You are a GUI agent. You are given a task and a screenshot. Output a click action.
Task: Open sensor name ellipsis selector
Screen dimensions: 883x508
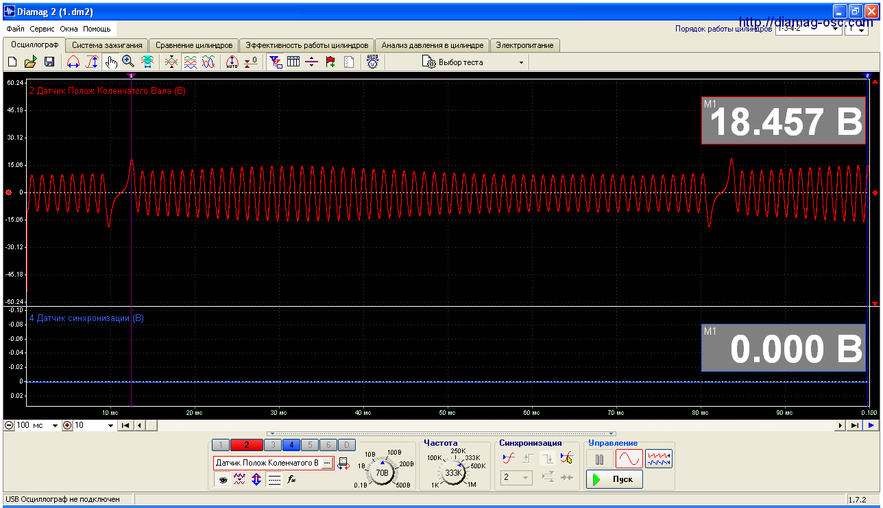tap(327, 463)
